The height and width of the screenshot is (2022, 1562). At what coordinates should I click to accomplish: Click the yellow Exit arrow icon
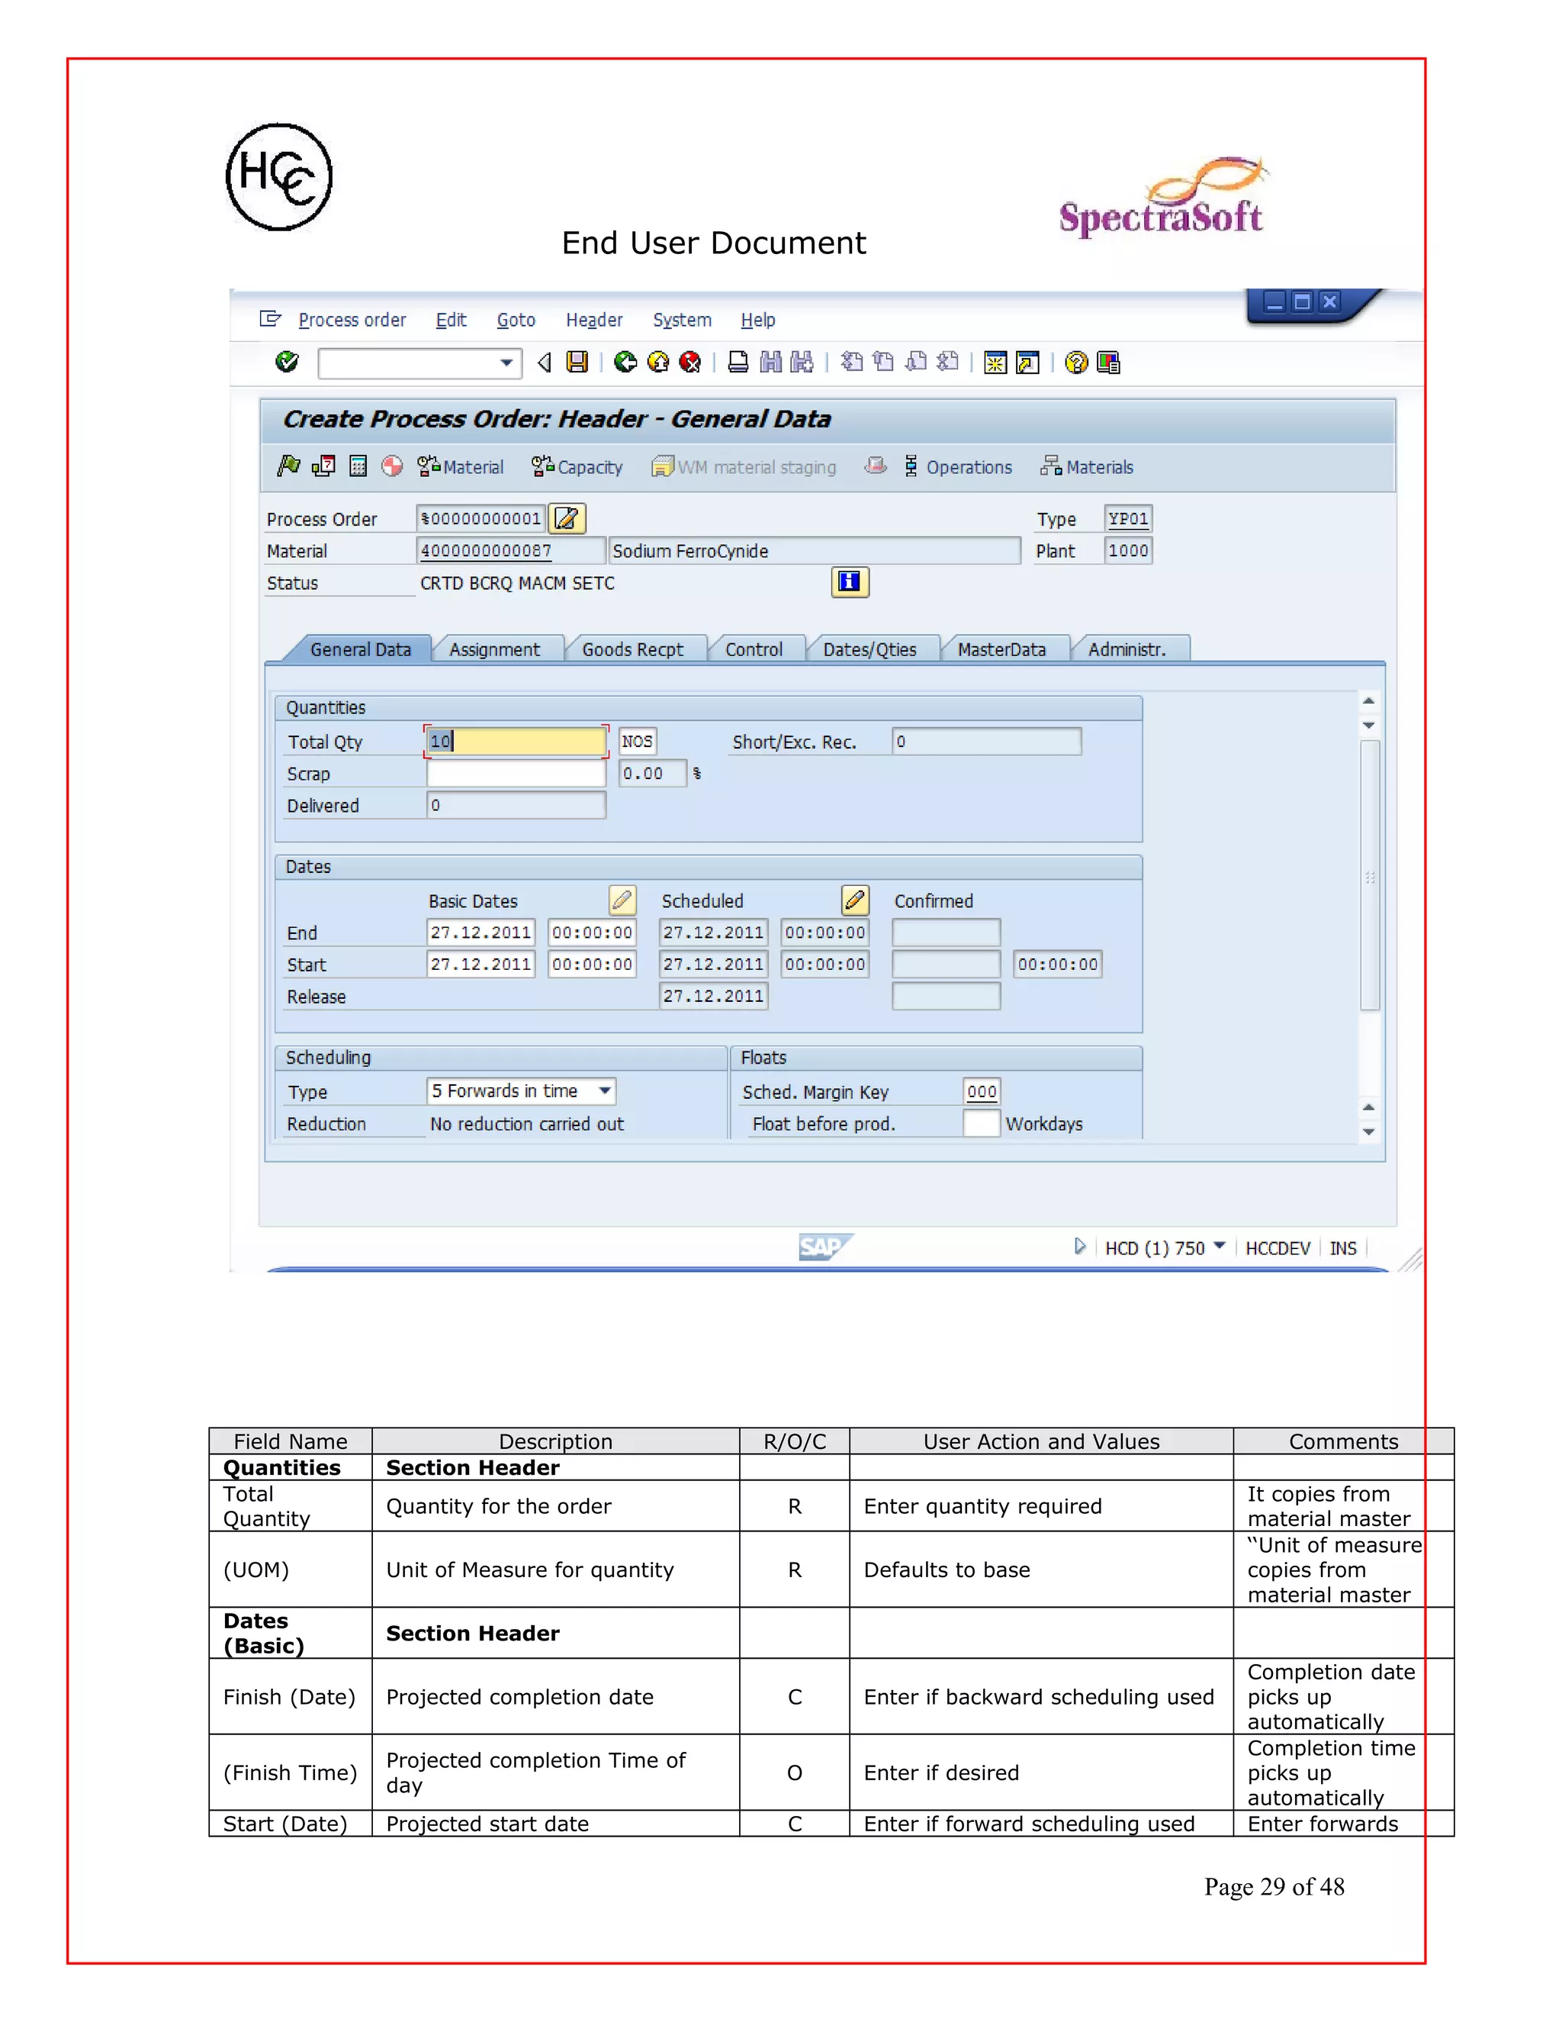[658, 362]
